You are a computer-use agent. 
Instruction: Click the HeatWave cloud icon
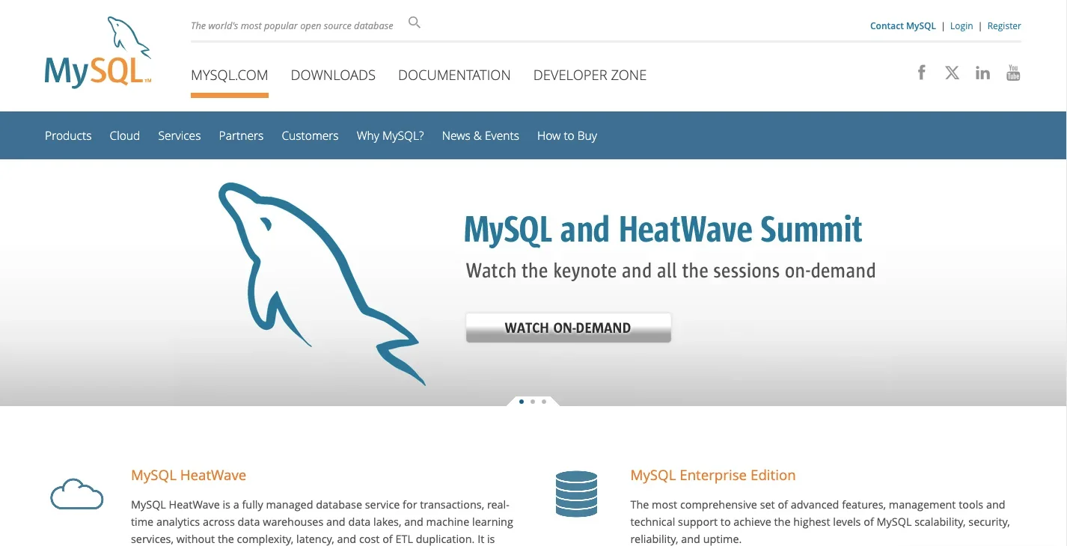click(x=76, y=494)
